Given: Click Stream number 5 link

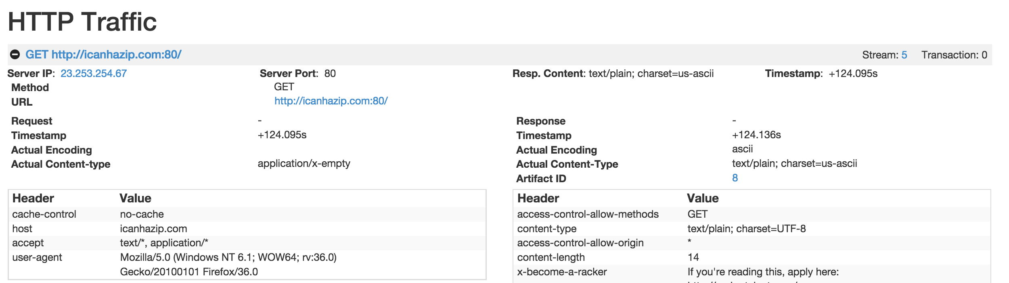Looking at the screenshot, I should pos(904,55).
